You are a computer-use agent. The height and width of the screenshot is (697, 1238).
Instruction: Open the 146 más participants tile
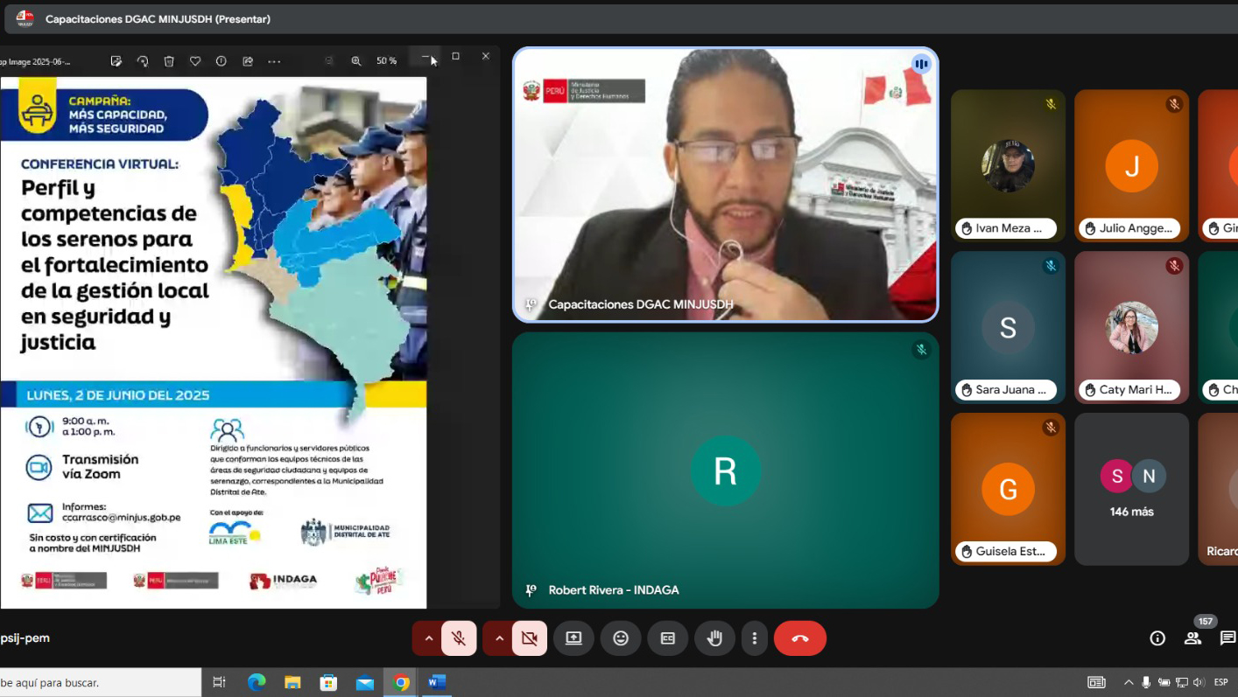coord(1131,489)
